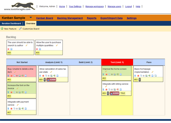The image size is (171, 123).
Task: Open the Kanban Board menu
Action: click(44, 18)
